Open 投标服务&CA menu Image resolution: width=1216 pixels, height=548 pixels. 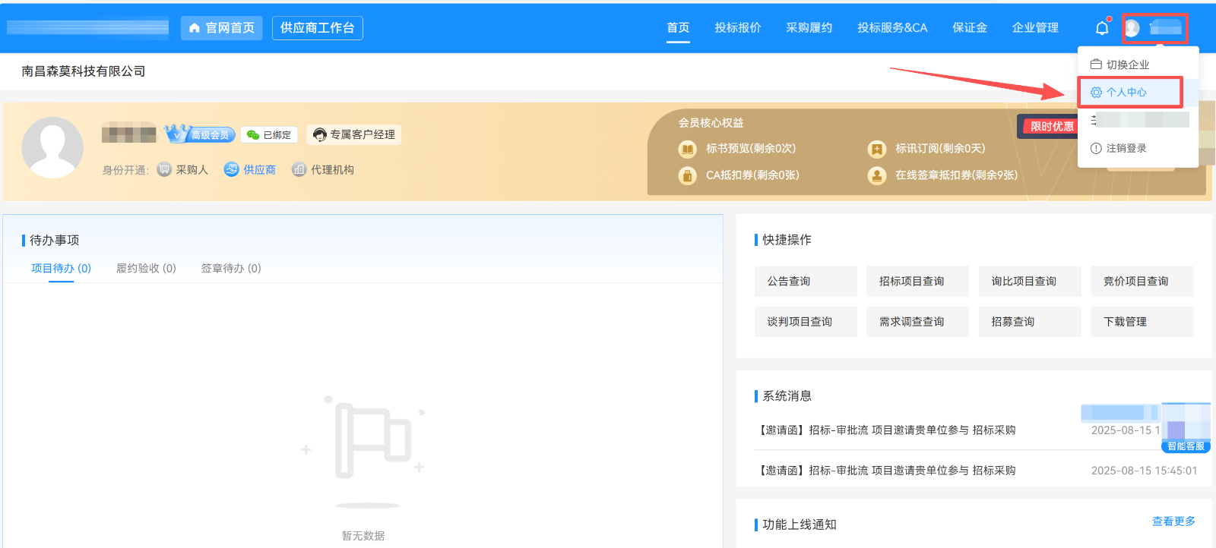(x=892, y=28)
